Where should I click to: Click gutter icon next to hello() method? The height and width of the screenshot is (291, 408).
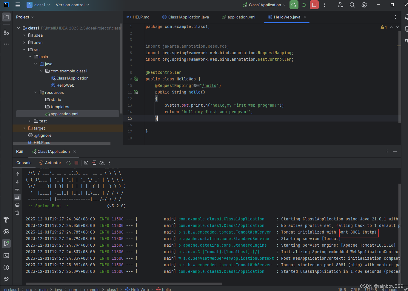click(x=136, y=92)
